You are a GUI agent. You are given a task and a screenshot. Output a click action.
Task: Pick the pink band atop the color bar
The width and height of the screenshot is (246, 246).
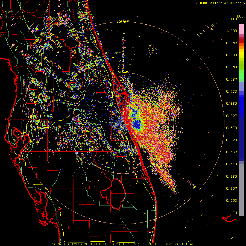[241, 29]
